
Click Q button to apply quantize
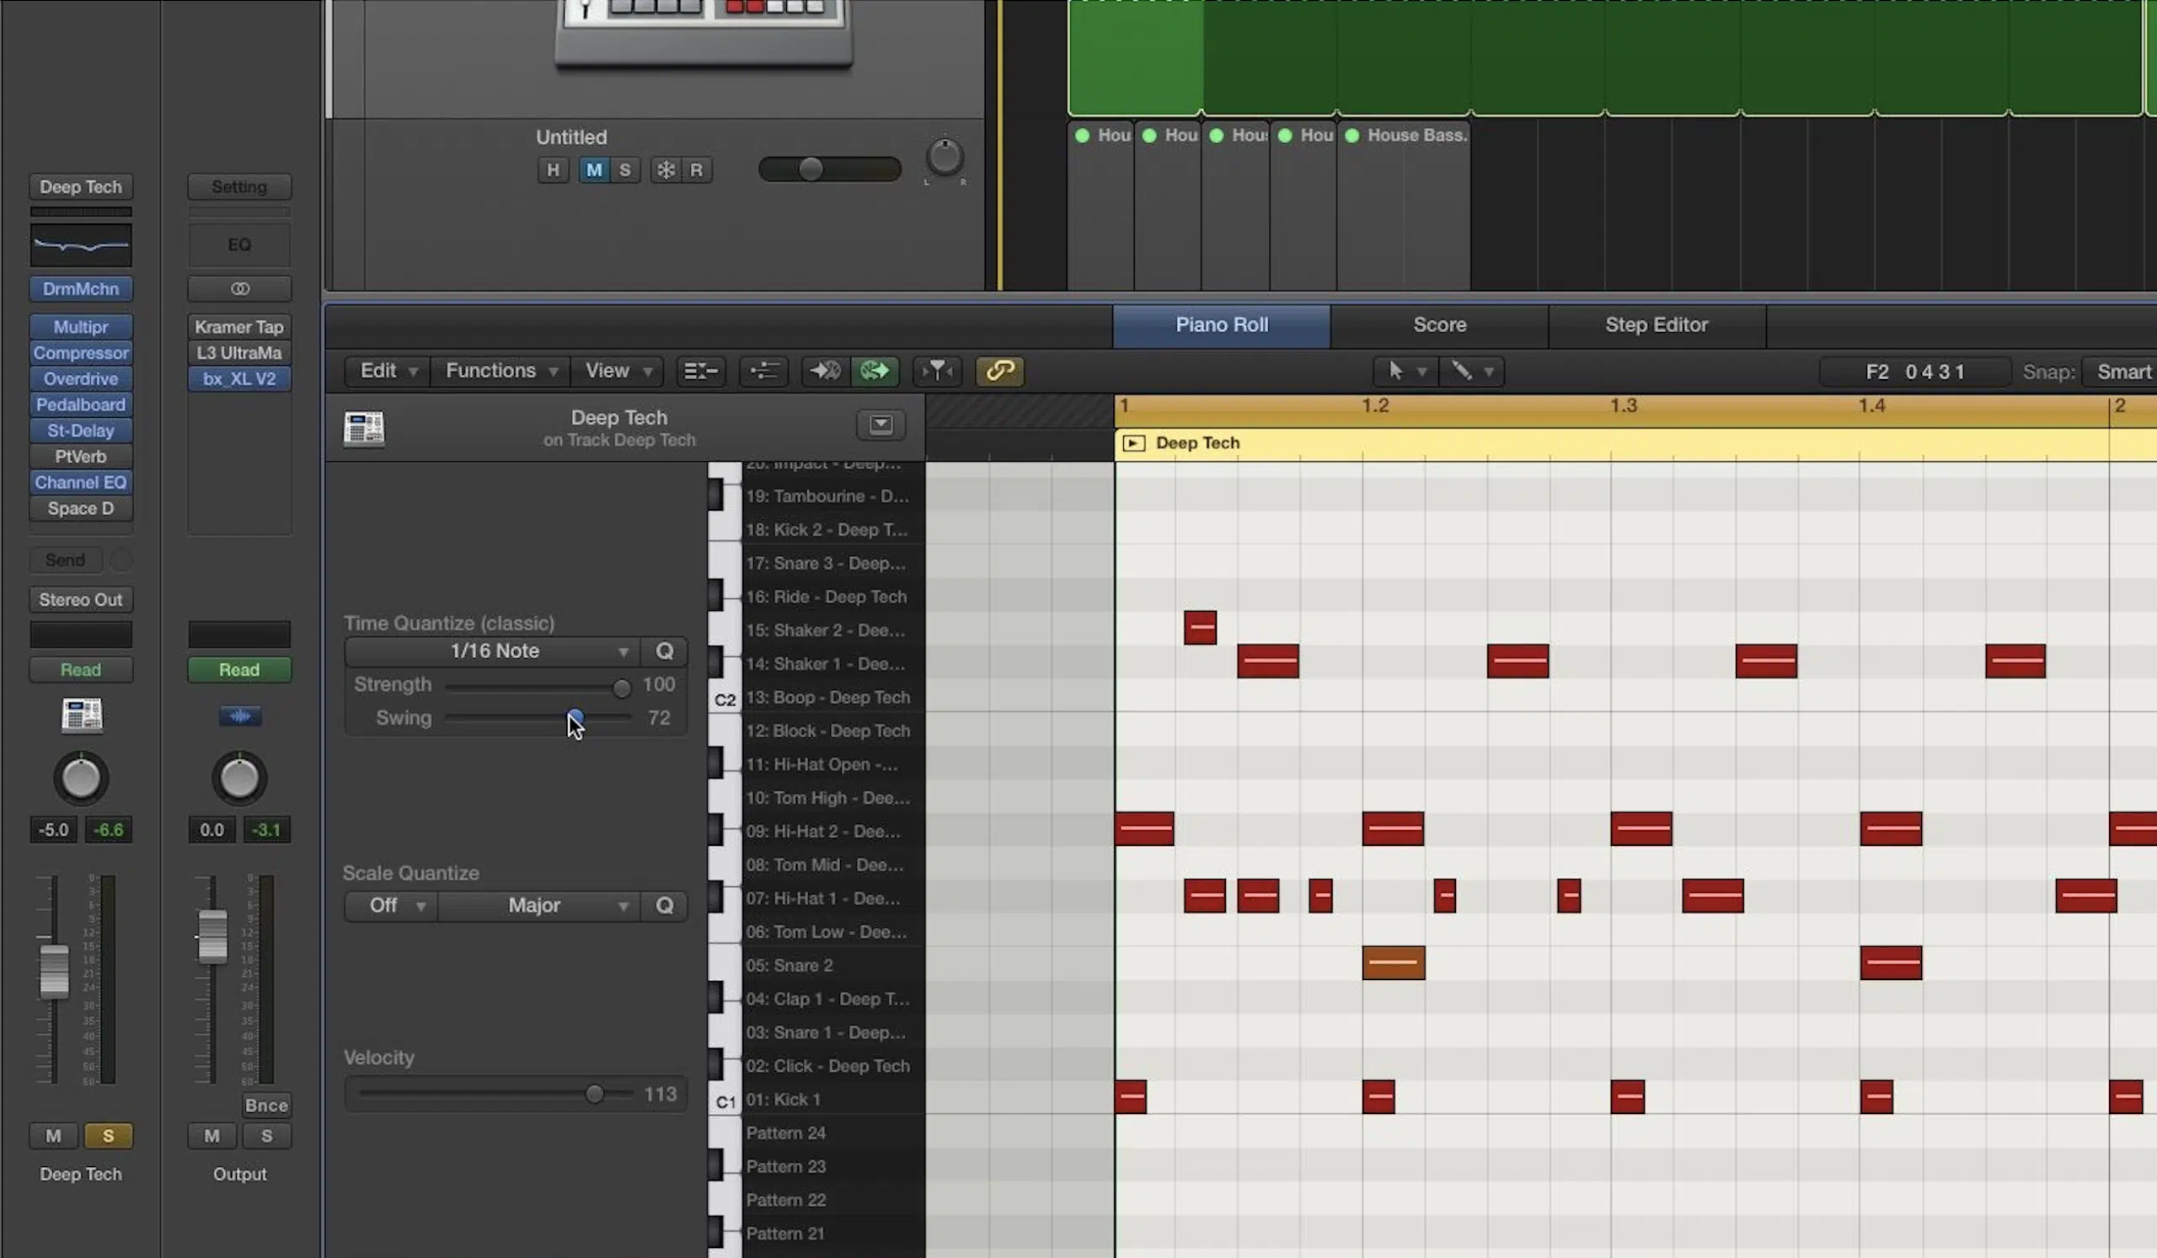click(x=663, y=650)
